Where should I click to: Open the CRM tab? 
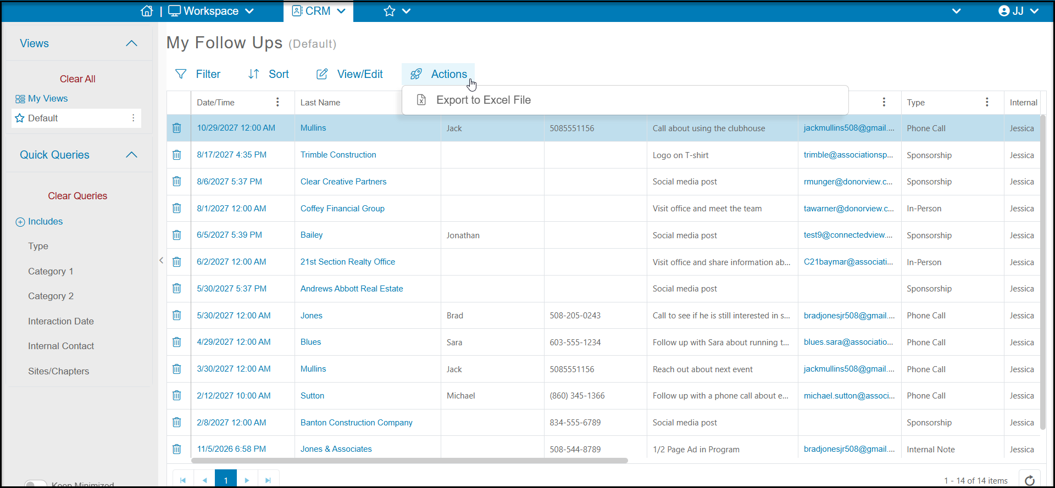pos(319,11)
